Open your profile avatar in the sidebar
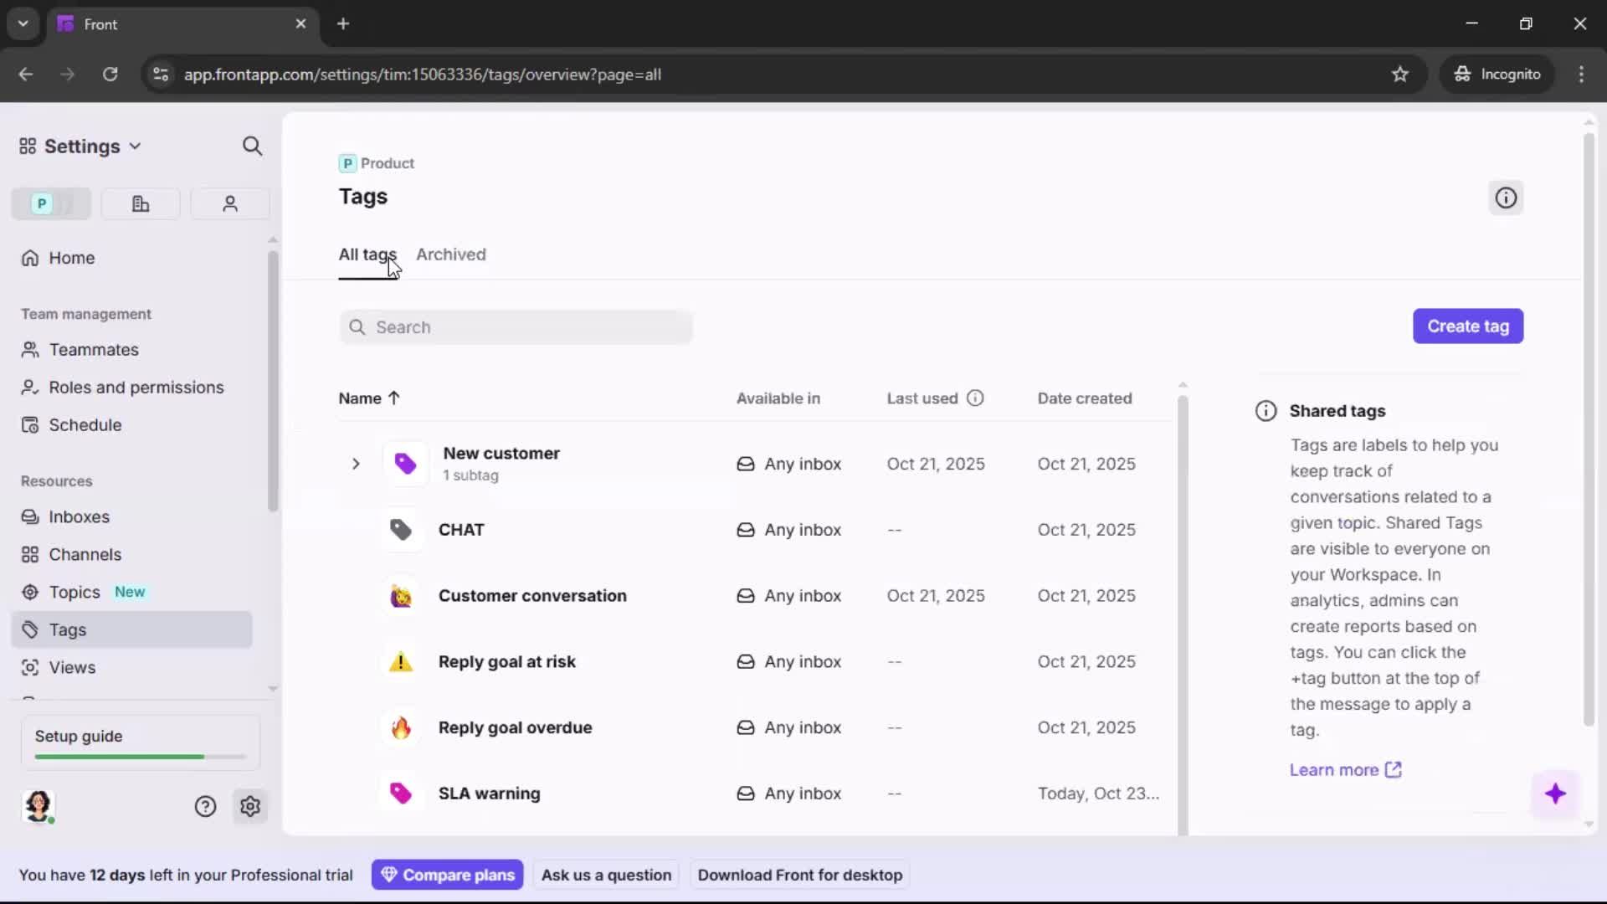The width and height of the screenshot is (1607, 904). [39, 807]
